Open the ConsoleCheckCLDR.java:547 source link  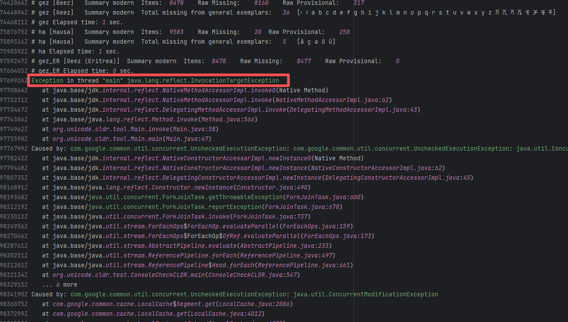pyautogui.click(x=253, y=275)
